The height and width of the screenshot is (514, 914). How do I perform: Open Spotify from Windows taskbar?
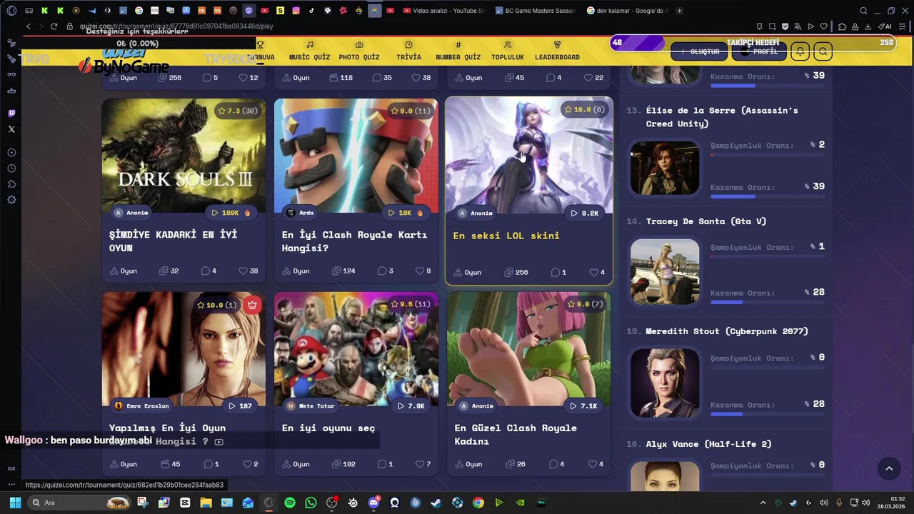[290, 503]
